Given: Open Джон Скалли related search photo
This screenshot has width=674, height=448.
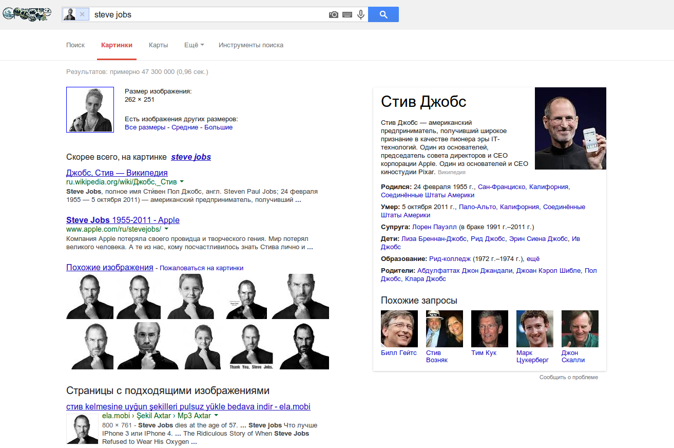Looking at the screenshot, I should 580,329.
